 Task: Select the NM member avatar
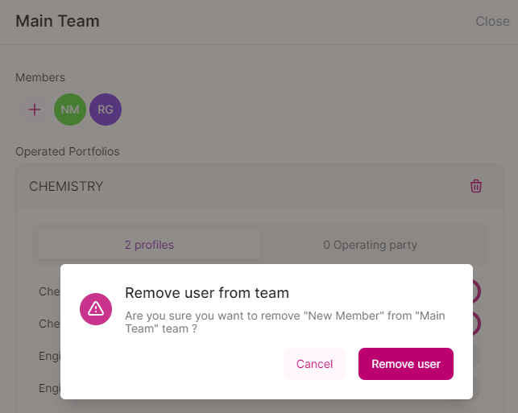point(70,109)
